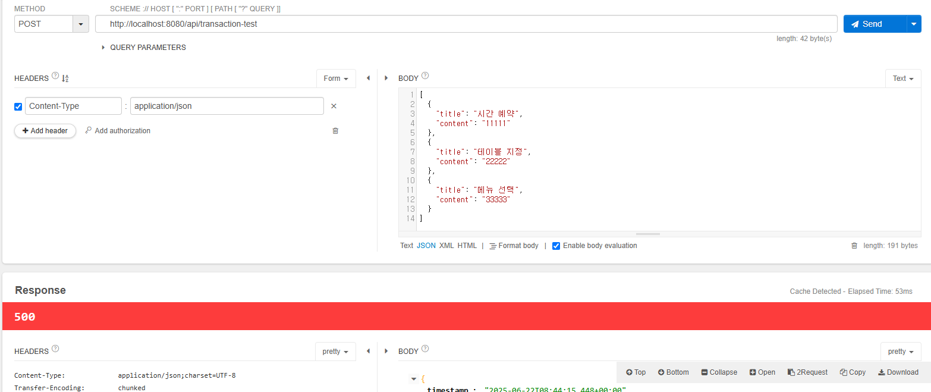Jump to Top of the response body
The image size is (931, 392).
point(636,372)
